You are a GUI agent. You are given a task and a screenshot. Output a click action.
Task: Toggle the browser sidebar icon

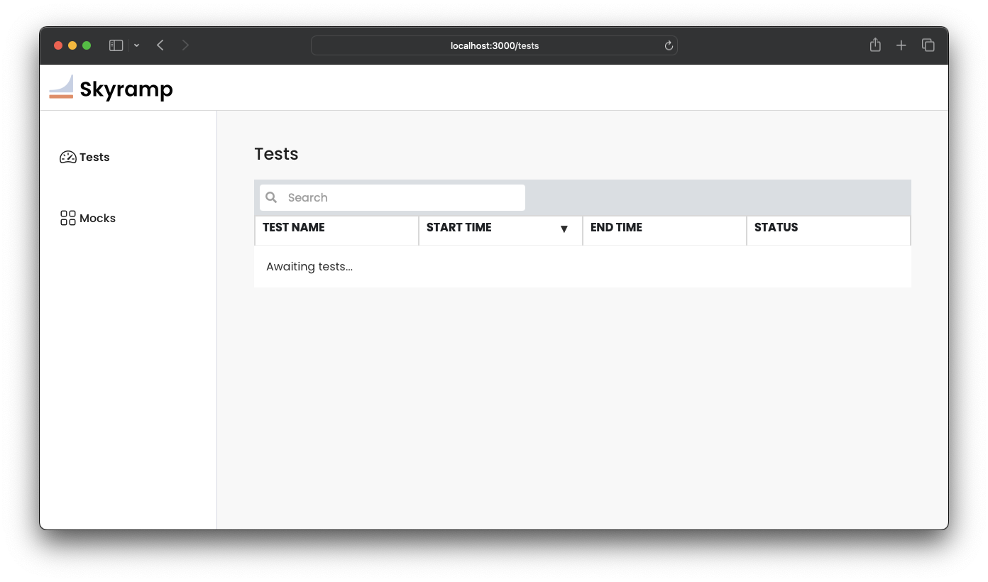[x=116, y=45]
